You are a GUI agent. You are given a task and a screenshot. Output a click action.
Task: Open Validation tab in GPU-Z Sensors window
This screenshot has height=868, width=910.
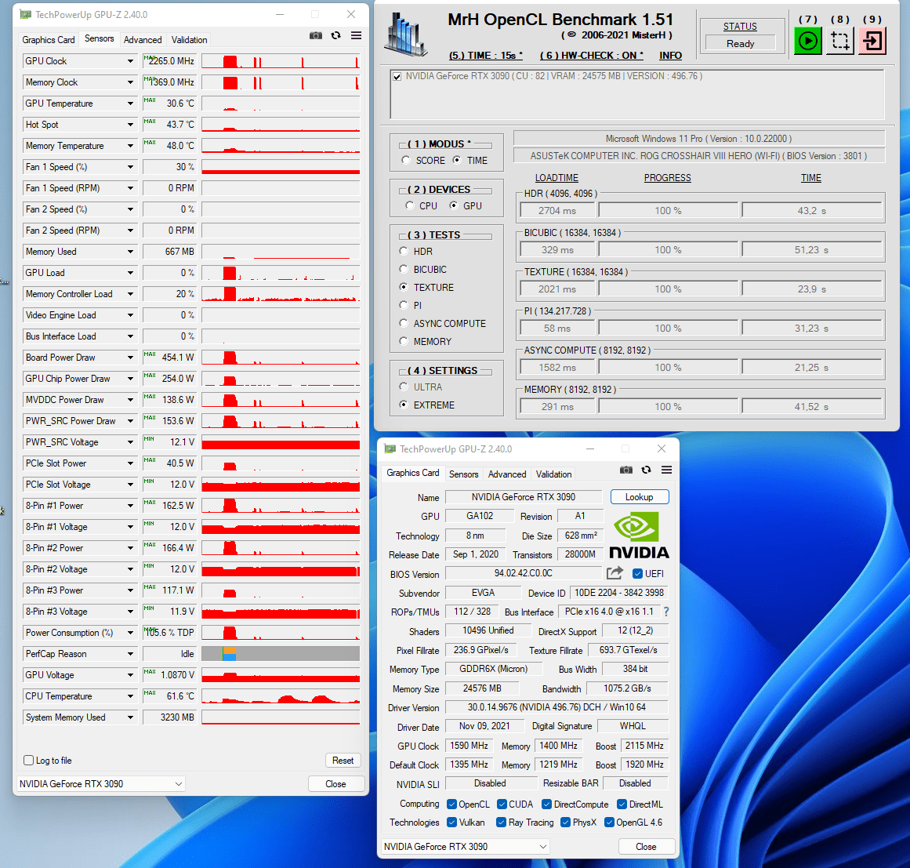pyautogui.click(x=189, y=39)
